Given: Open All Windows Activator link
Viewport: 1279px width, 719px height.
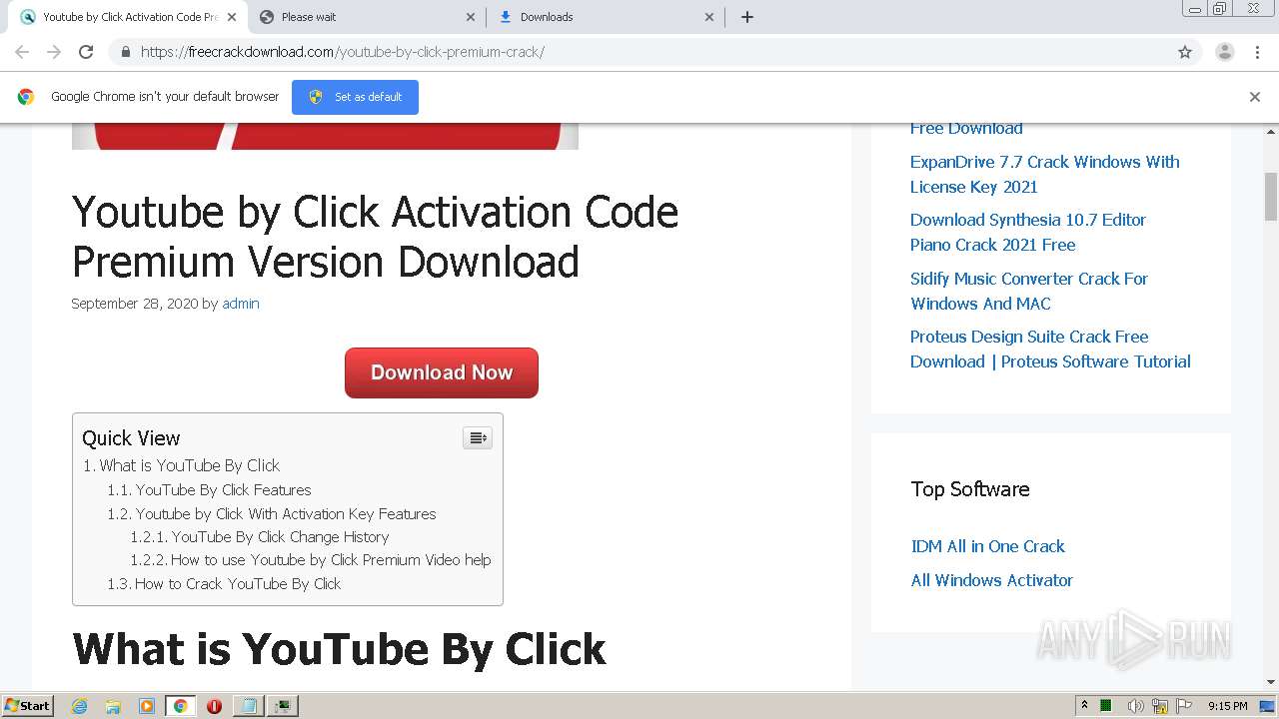Looking at the screenshot, I should pyautogui.click(x=991, y=580).
